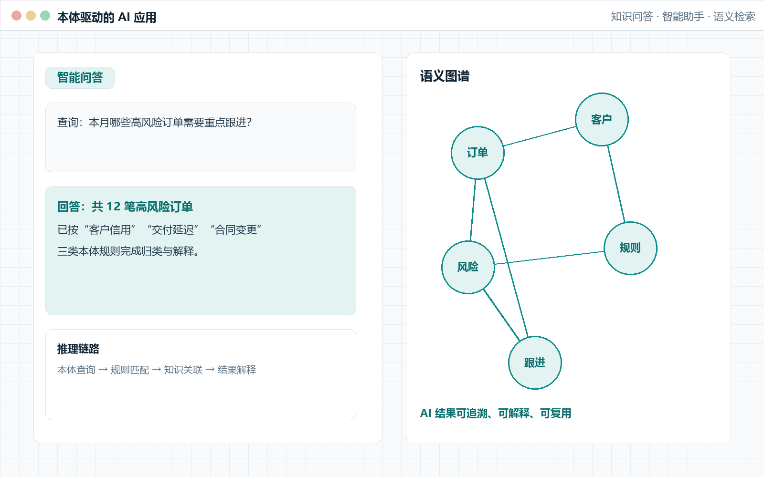Image resolution: width=764 pixels, height=477 pixels.
Task: Click the 本体查询 step in reasoning chain
Action: click(x=76, y=370)
